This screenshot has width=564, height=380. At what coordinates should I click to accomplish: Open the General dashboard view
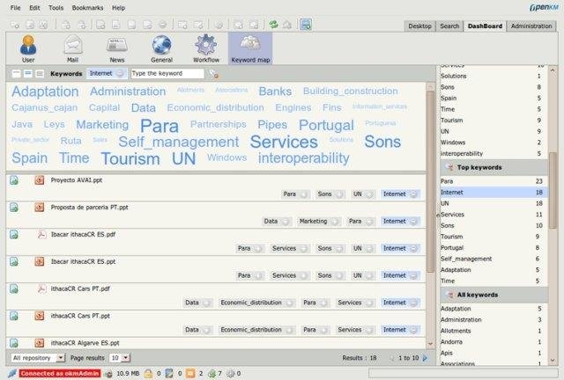(161, 48)
